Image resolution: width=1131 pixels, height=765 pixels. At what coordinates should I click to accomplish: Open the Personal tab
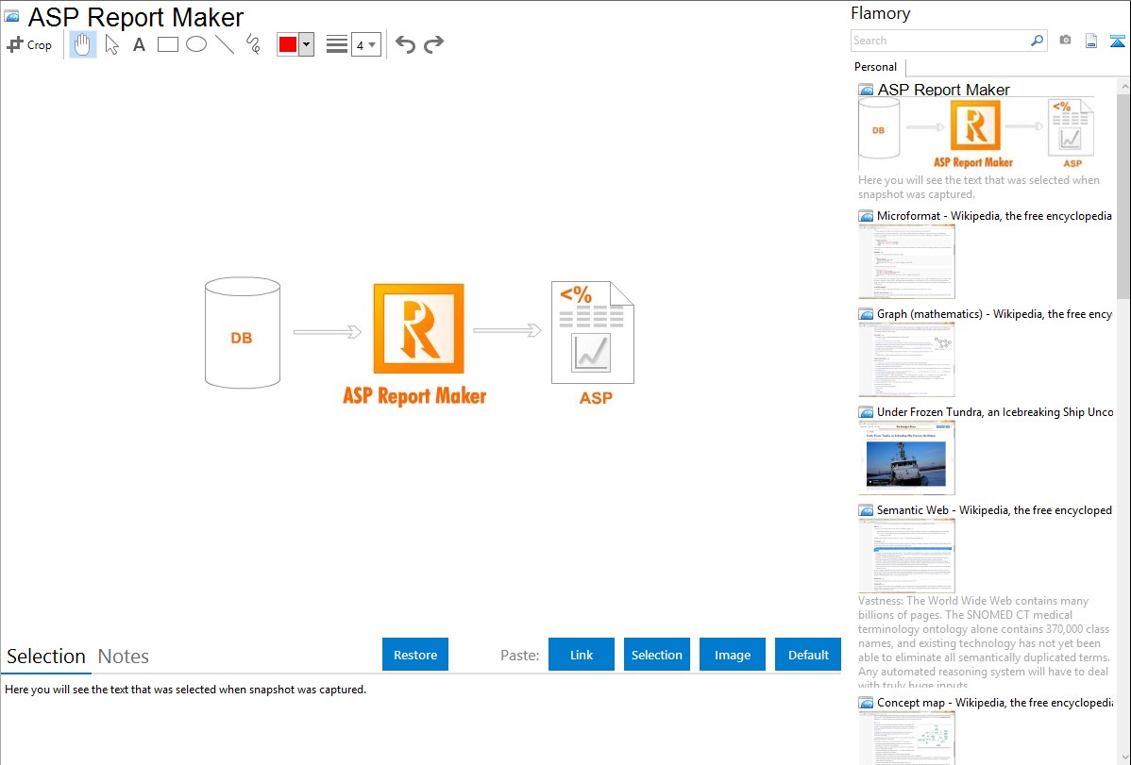pos(876,67)
